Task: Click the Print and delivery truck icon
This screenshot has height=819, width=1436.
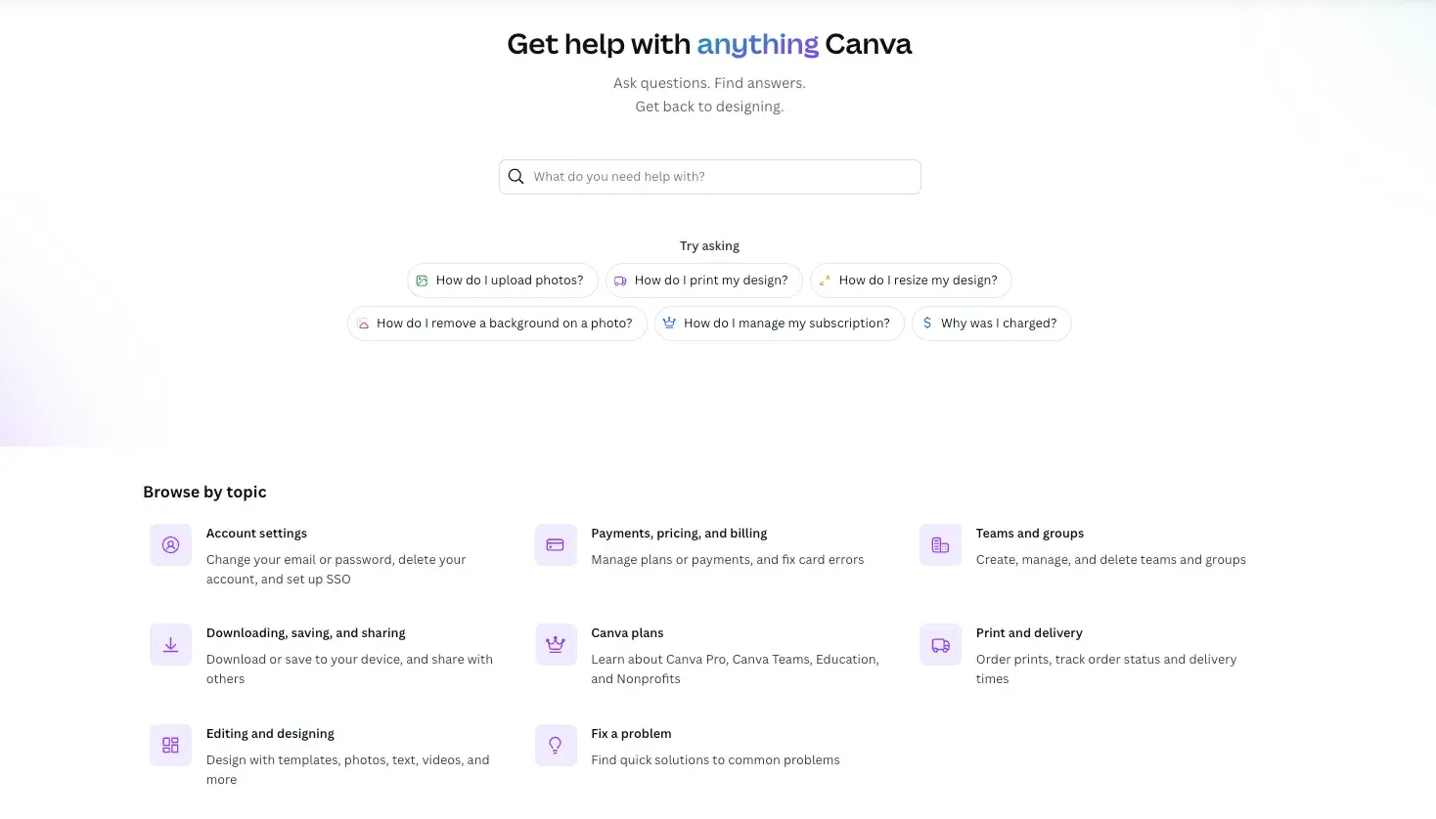Action: 939,644
